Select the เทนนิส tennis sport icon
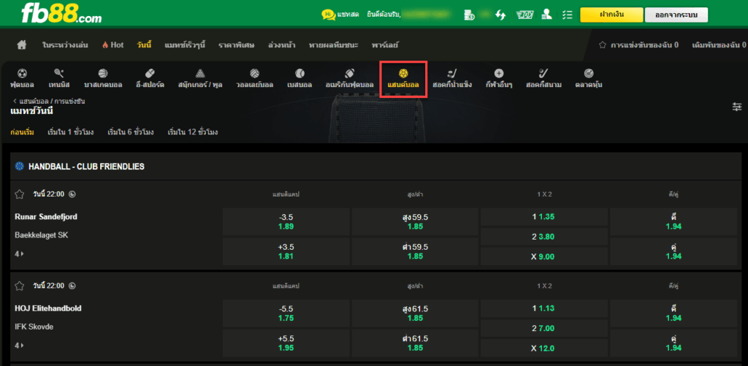 tap(59, 79)
